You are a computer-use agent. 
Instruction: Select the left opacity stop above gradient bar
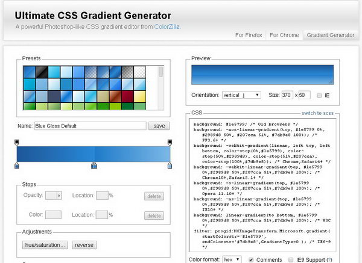[x=17, y=142]
